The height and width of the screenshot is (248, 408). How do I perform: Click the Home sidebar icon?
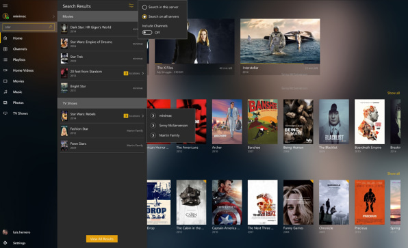[x=5, y=38]
